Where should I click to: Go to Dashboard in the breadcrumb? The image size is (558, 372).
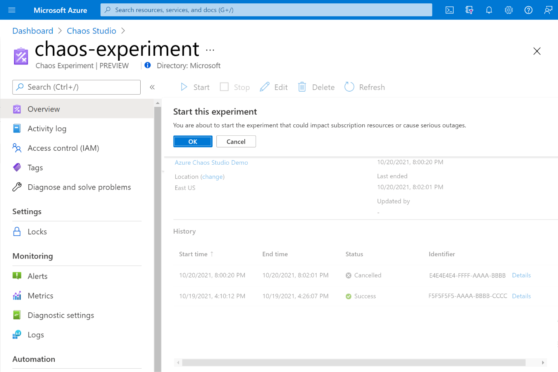coord(33,31)
